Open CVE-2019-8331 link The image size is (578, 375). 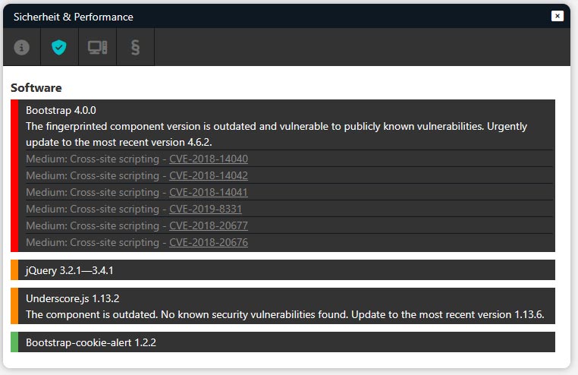pyautogui.click(x=205, y=209)
